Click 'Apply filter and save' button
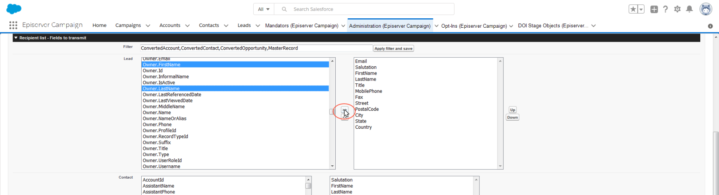The image size is (719, 195). click(393, 48)
